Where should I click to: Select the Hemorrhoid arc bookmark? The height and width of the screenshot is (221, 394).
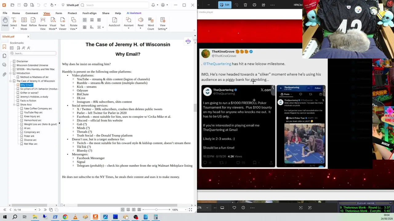(x=33, y=120)
